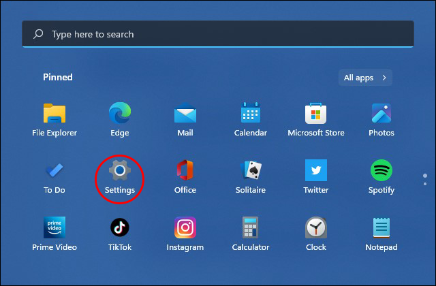Image resolution: width=436 pixels, height=286 pixels.
Task: Expand the All apps list
Action: point(365,78)
